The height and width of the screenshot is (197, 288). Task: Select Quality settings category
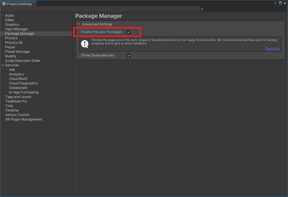pos(11,56)
